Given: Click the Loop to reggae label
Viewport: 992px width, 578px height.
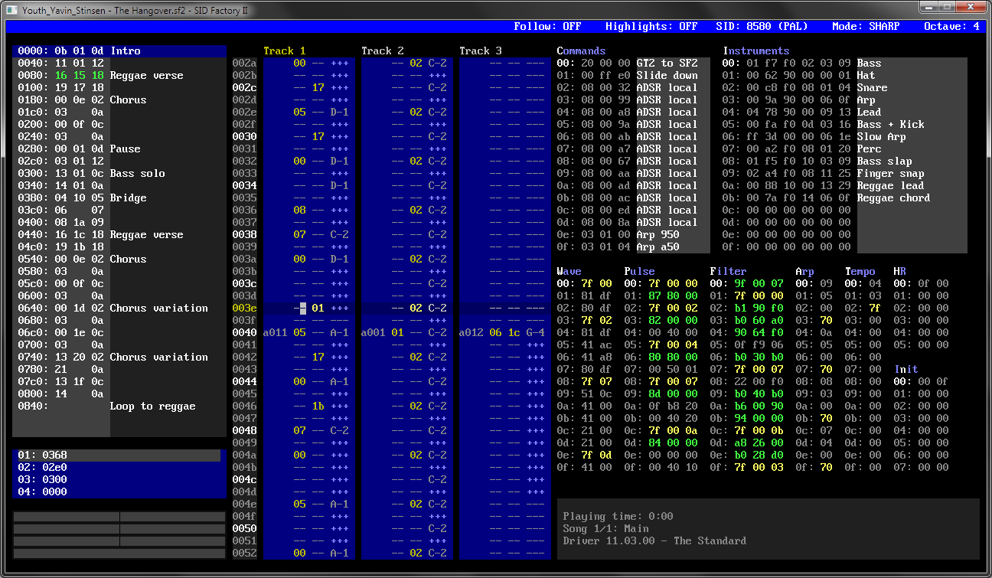Looking at the screenshot, I should pyautogui.click(x=152, y=406).
